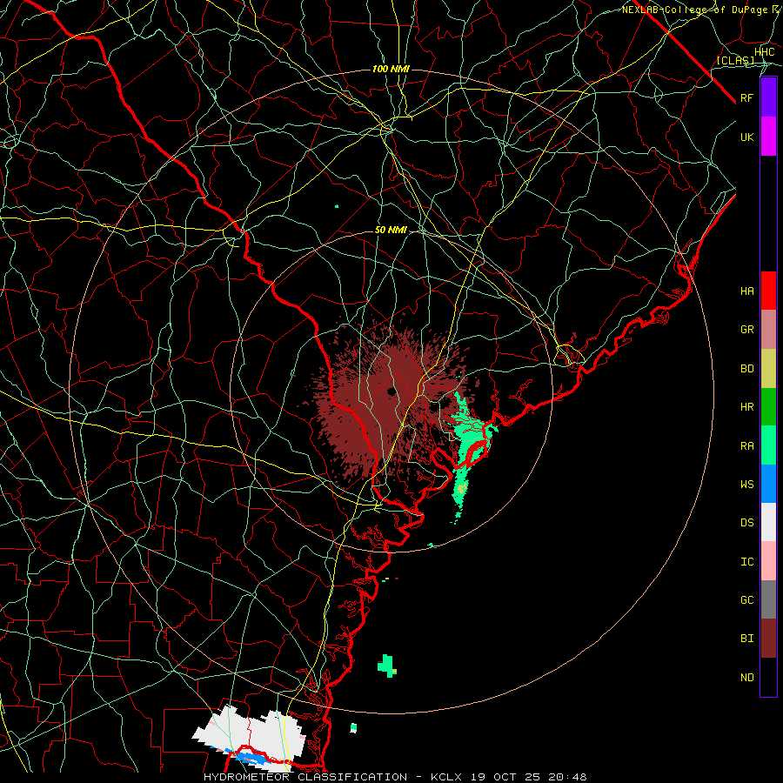Viewport: 783px width, 783px height.
Task: Select the BD yellow legend color
Action: (x=768, y=369)
